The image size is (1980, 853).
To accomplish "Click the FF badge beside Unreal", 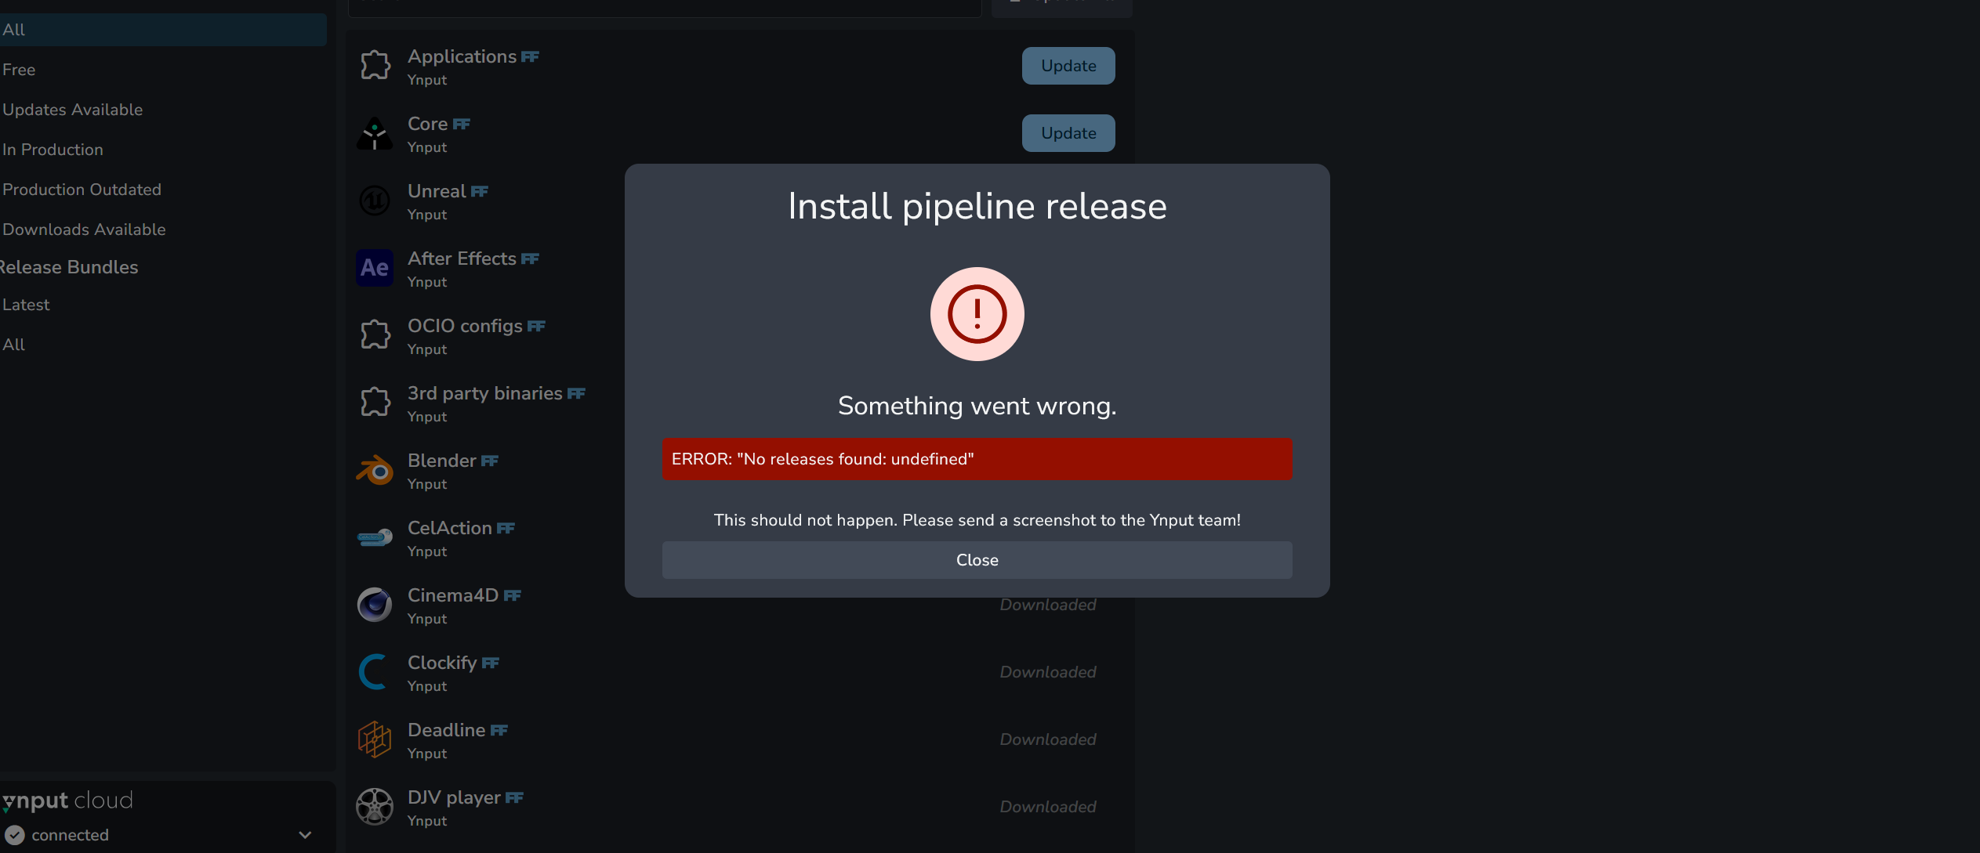I will point(479,192).
